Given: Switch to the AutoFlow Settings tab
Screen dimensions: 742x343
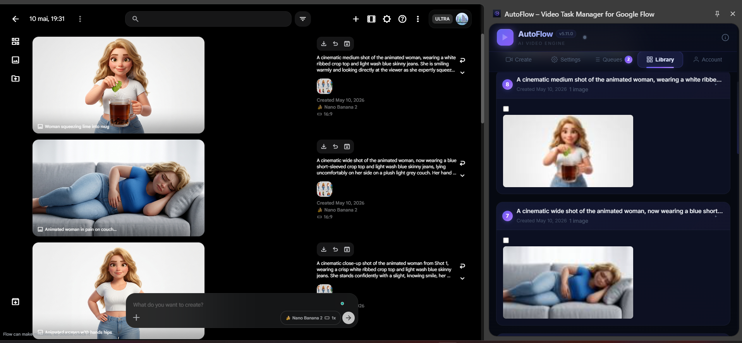Looking at the screenshot, I should tap(566, 60).
